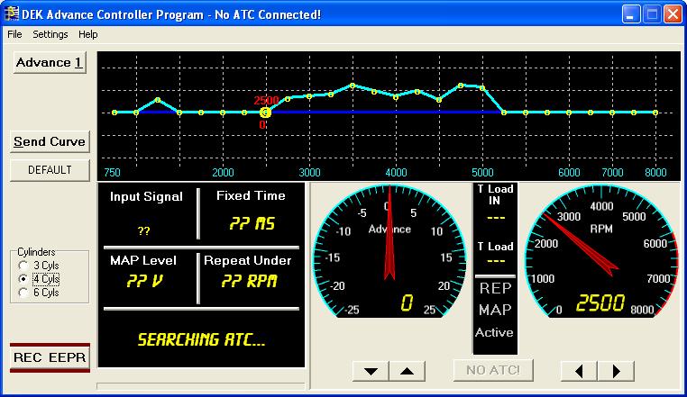
Task: Click the RPM gauge digital readout 2500
Action: (x=600, y=302)
